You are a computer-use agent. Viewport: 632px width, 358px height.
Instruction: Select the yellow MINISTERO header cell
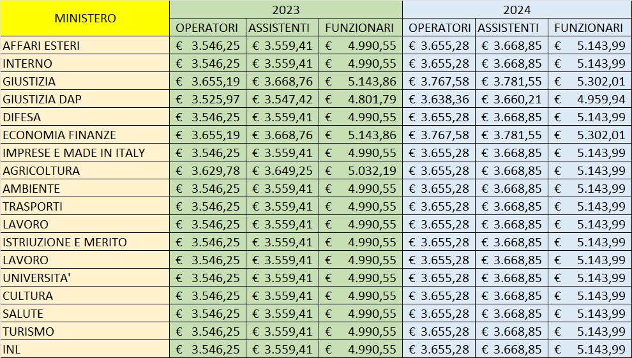pos(85,18)
